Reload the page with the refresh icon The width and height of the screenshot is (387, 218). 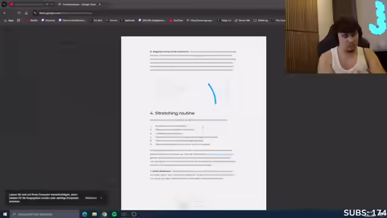(19, 13)
